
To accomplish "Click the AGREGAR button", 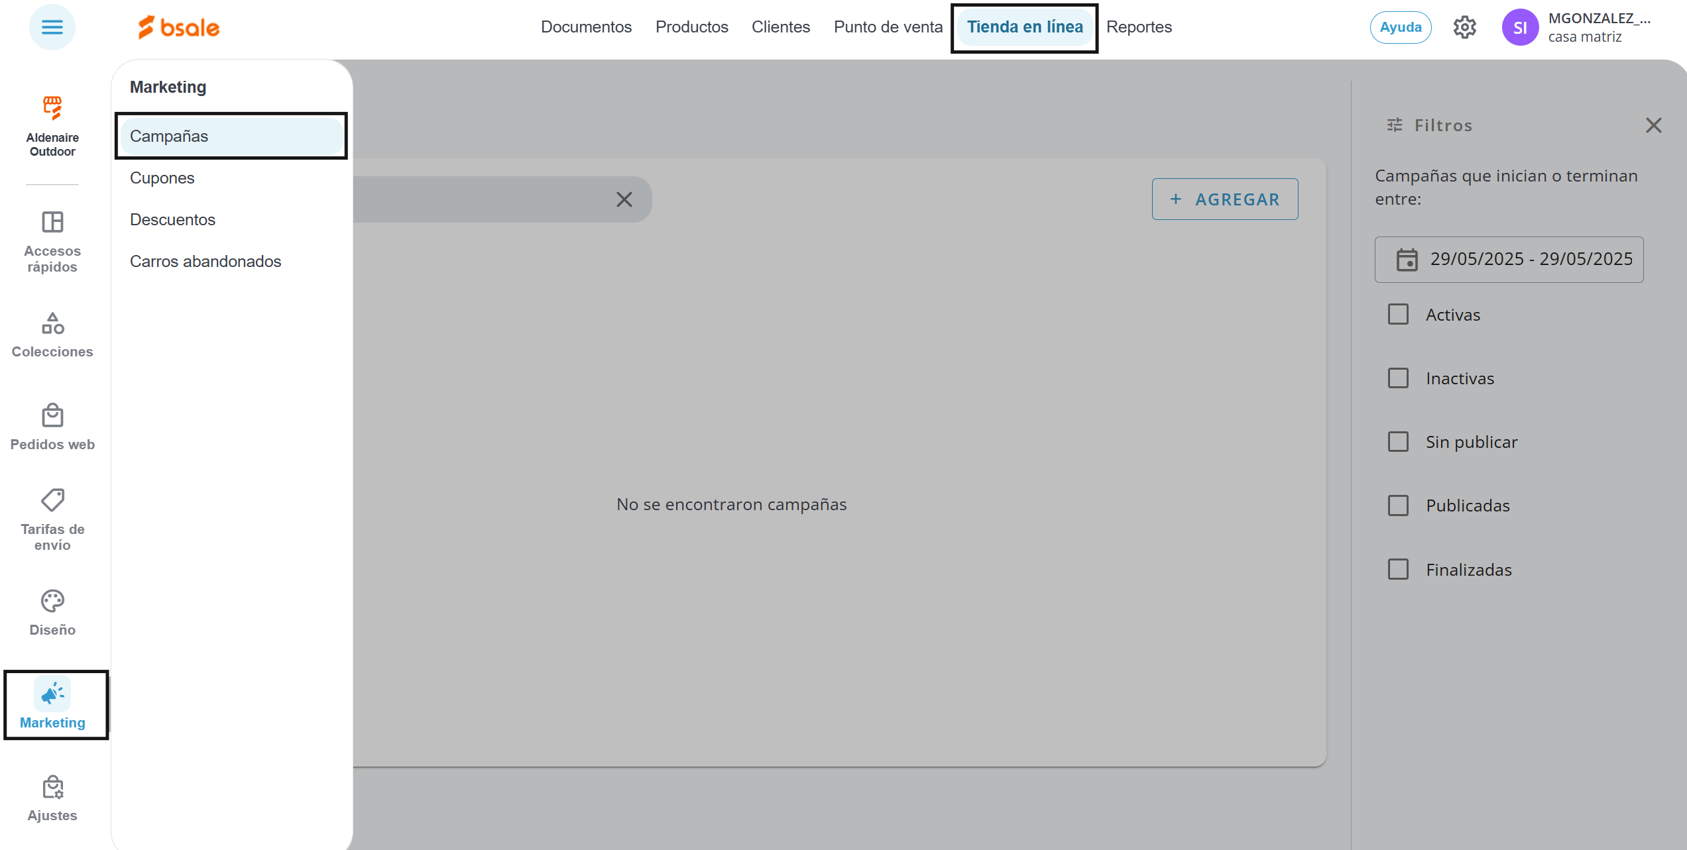I will [x=1224, y=199].
